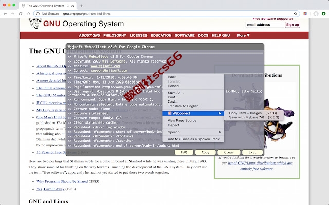Reload the page with toolbar reload icon
Viewport: 329px width, 205px height.
21,14
